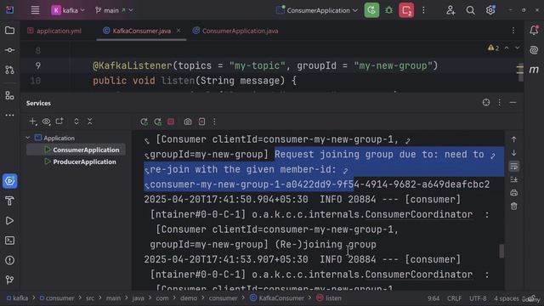The width and height of the screenshot is (544, 306).
Task: Click UTF-8 encoding in status bar
Action: point(478,298)
